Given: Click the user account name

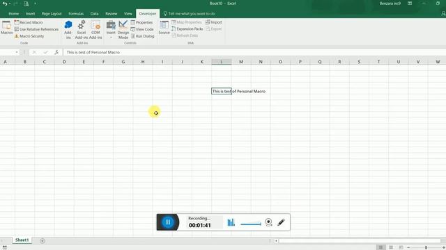Looking at the screenshot, I should (390, 3).
